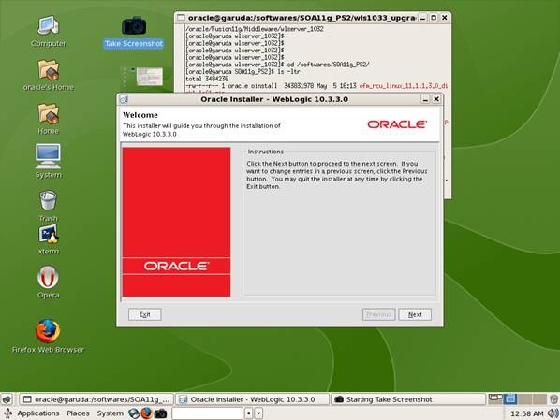Click the camera screenshot launcher in the panel
Image resolution: width=560 pixels, height=420 pixels.
160,413
